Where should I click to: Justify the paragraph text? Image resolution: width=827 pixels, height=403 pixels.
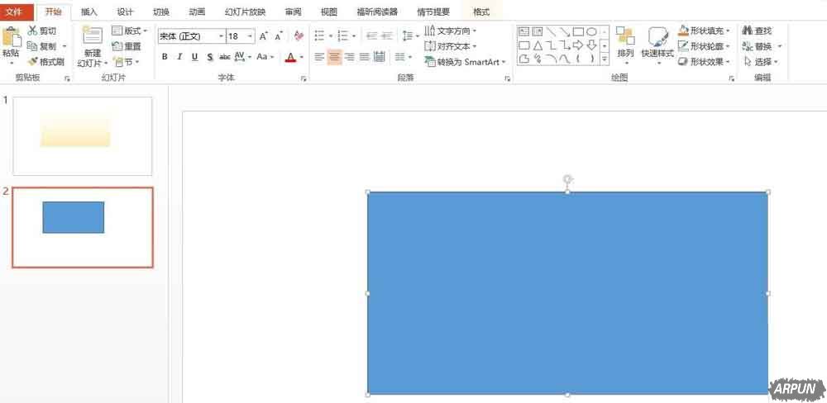364,57
